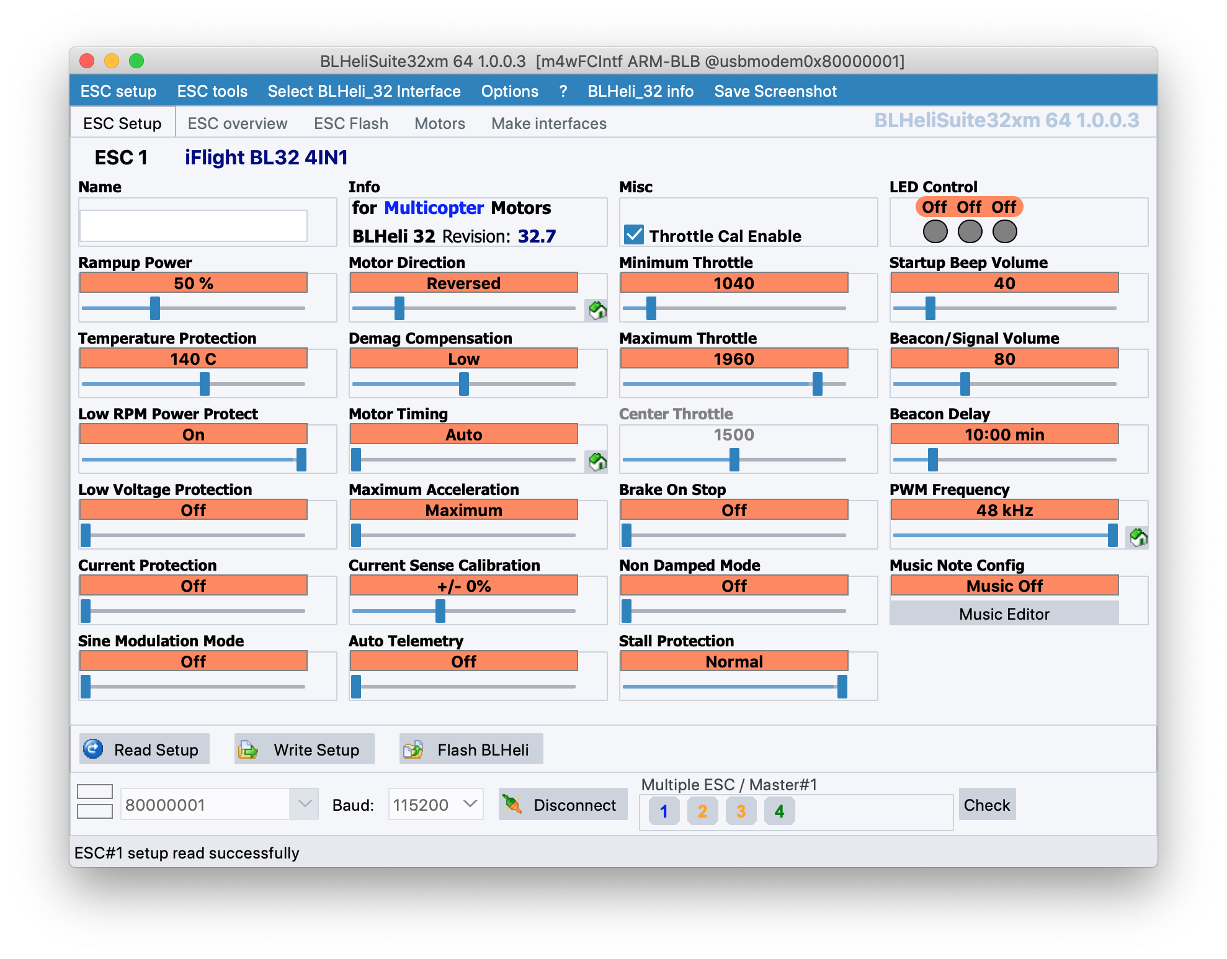Screen dimensions: 1227x959
Task: Click the Disconnect button
Action: pos(563,804)
